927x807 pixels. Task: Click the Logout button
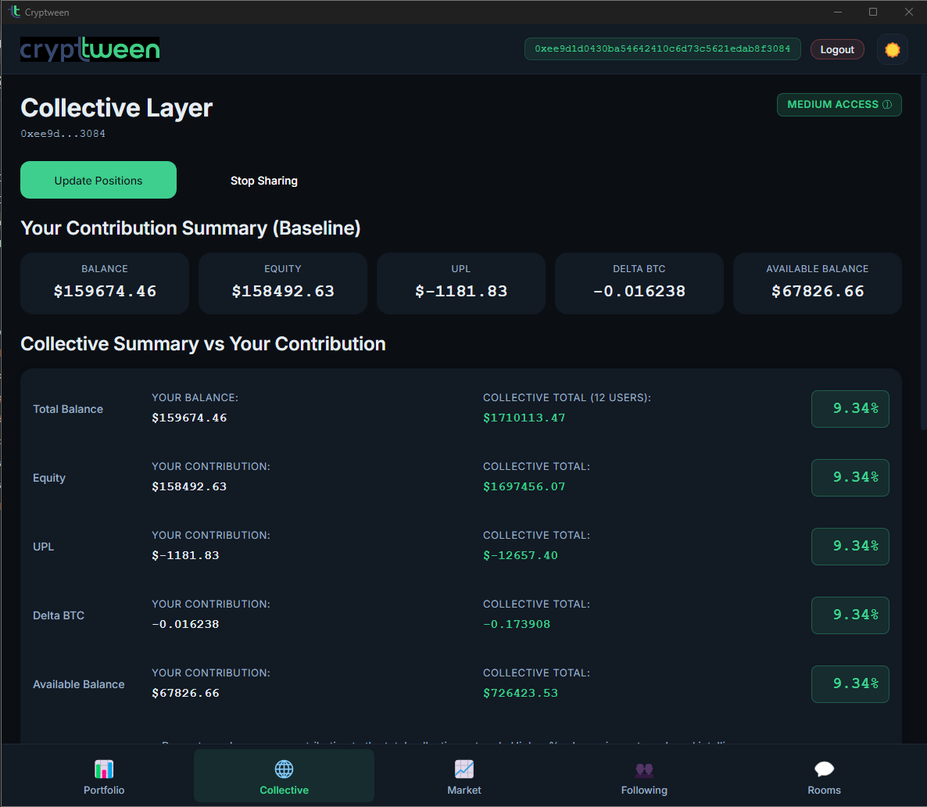837,50
